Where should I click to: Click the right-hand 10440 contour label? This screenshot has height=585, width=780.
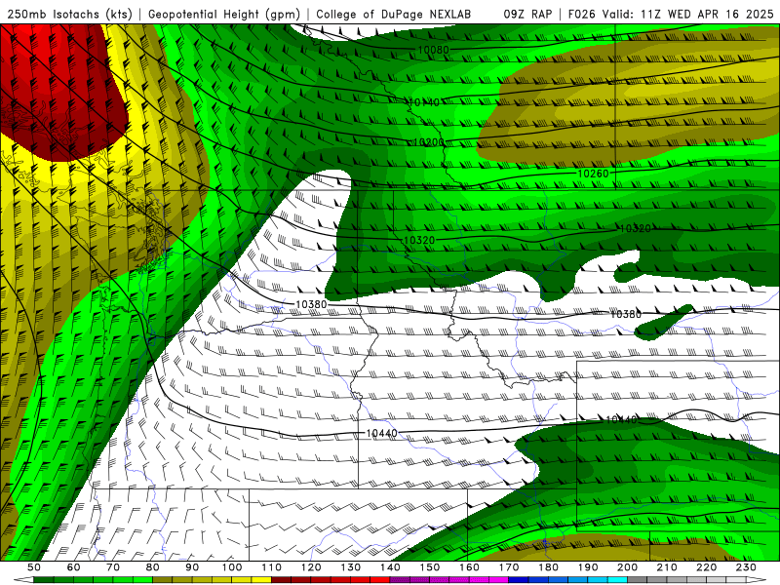(x=621, y=420)
